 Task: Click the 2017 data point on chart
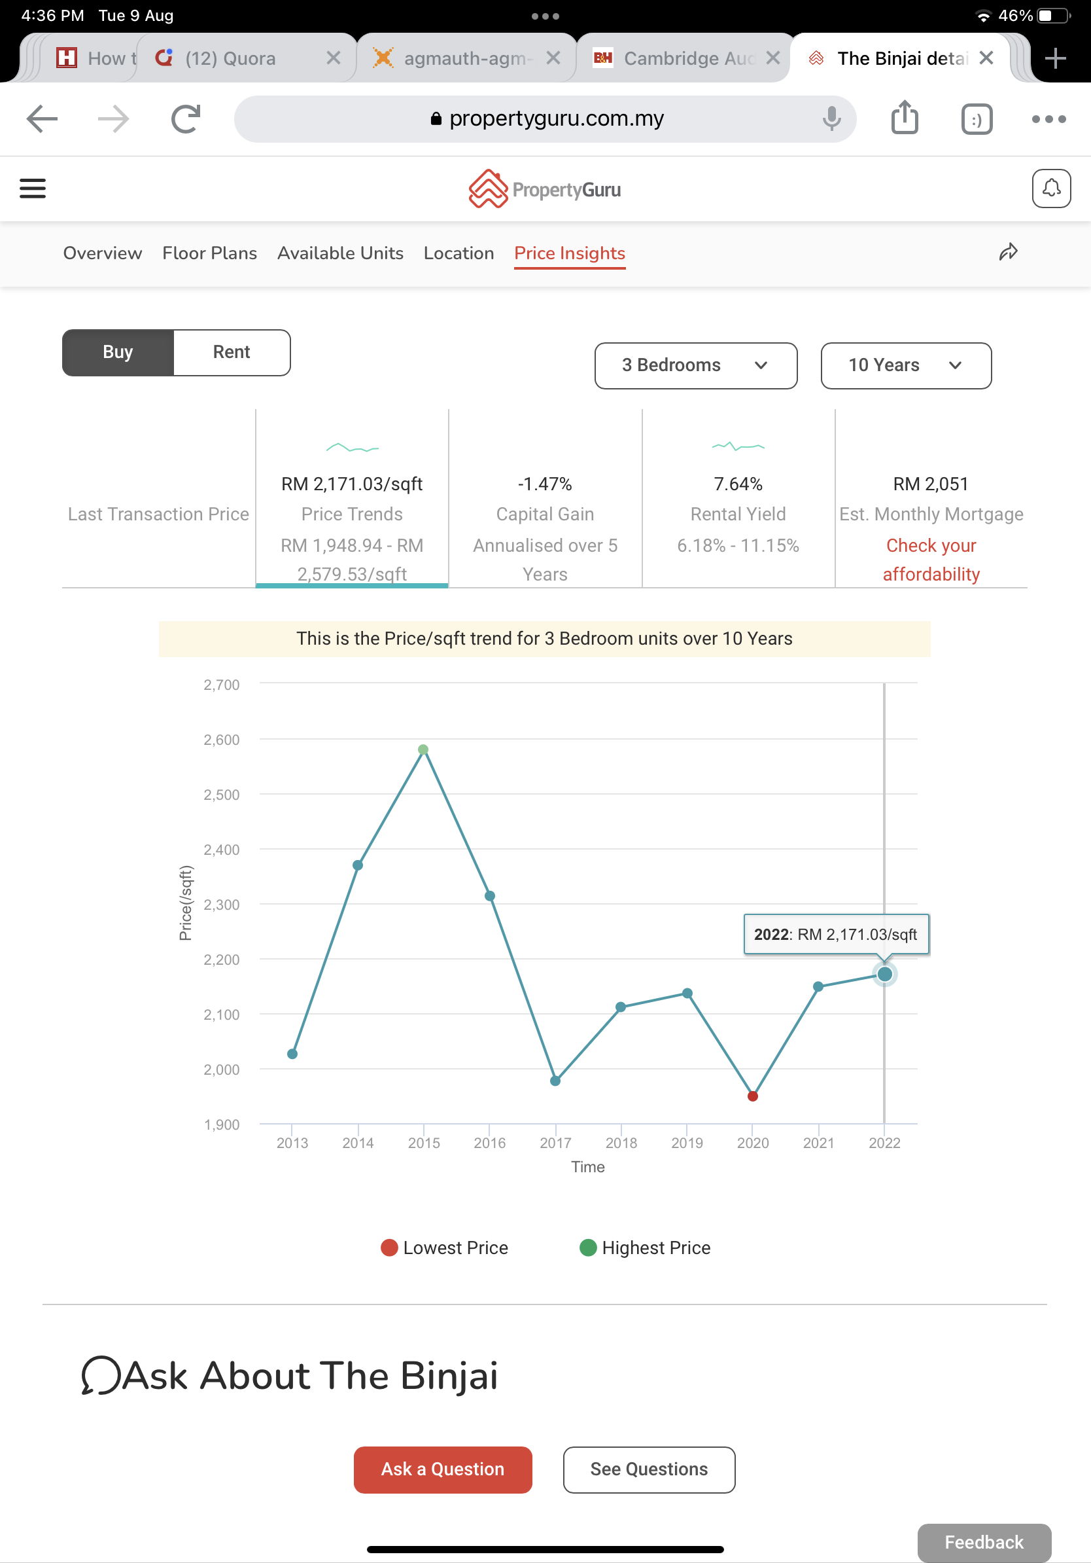click(x=555, y=1081)
